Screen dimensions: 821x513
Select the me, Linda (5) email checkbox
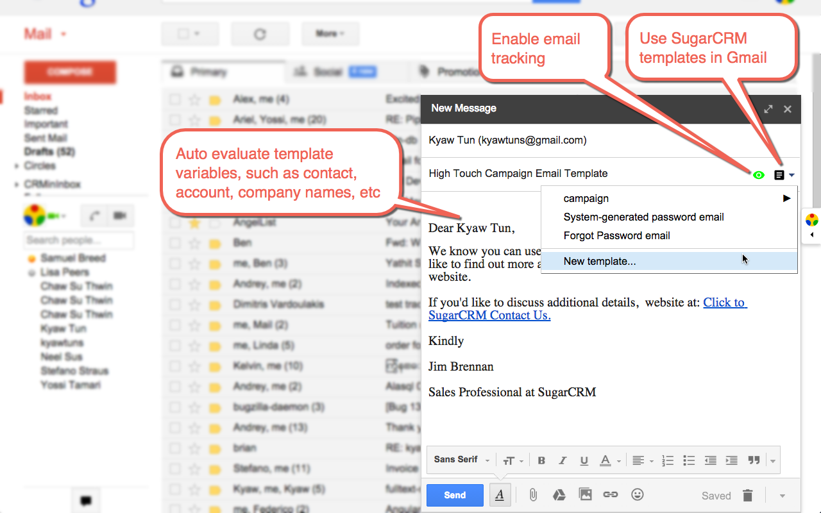point(174,346)
